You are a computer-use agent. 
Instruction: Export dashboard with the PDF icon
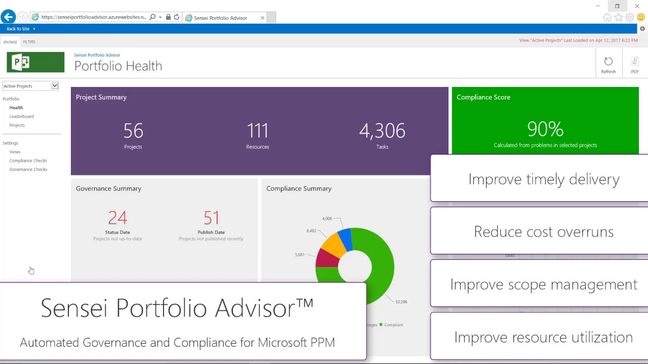coord(634,65)
